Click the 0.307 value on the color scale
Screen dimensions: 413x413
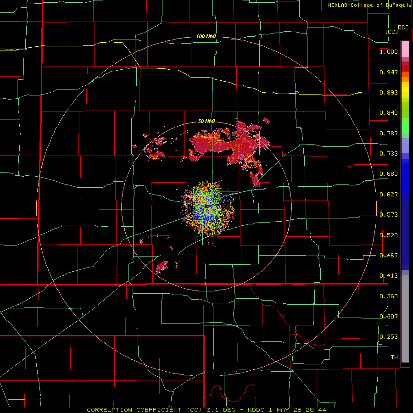tap(389, 317)
